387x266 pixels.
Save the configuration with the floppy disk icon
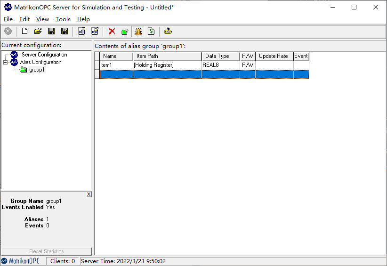[x=51, y=32]
